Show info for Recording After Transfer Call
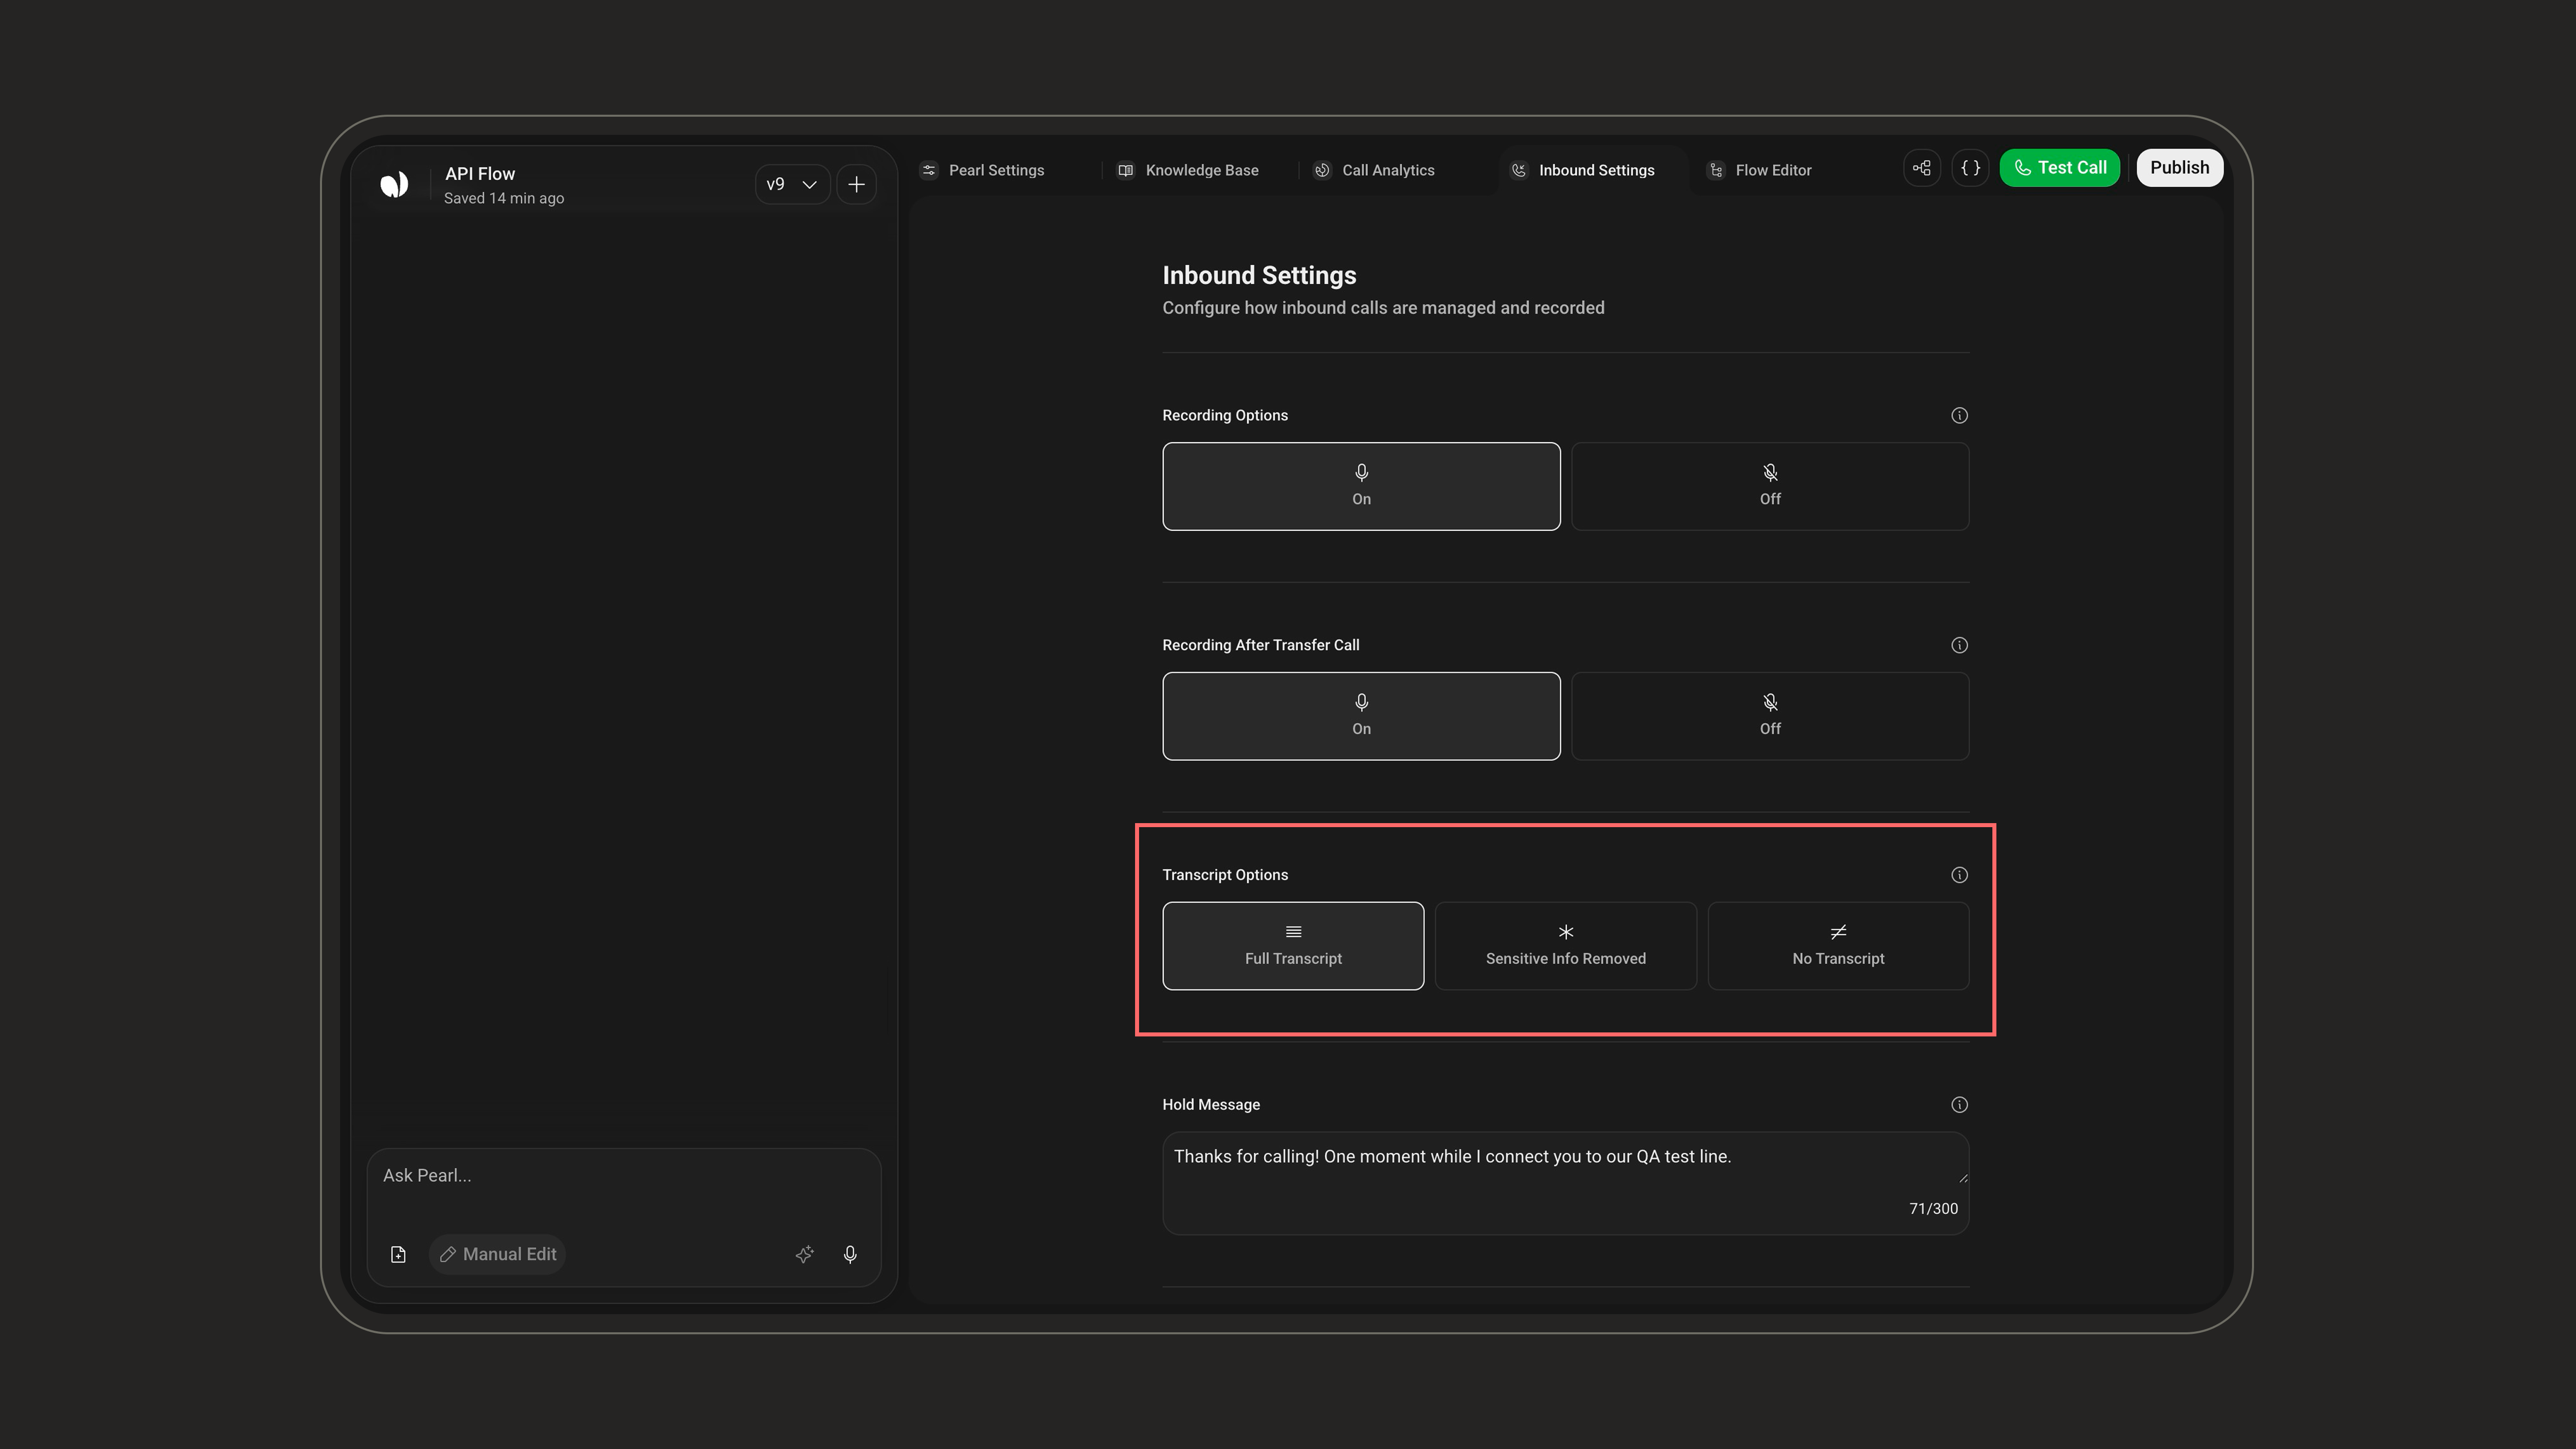2576x1449 pixels. 1959,645
